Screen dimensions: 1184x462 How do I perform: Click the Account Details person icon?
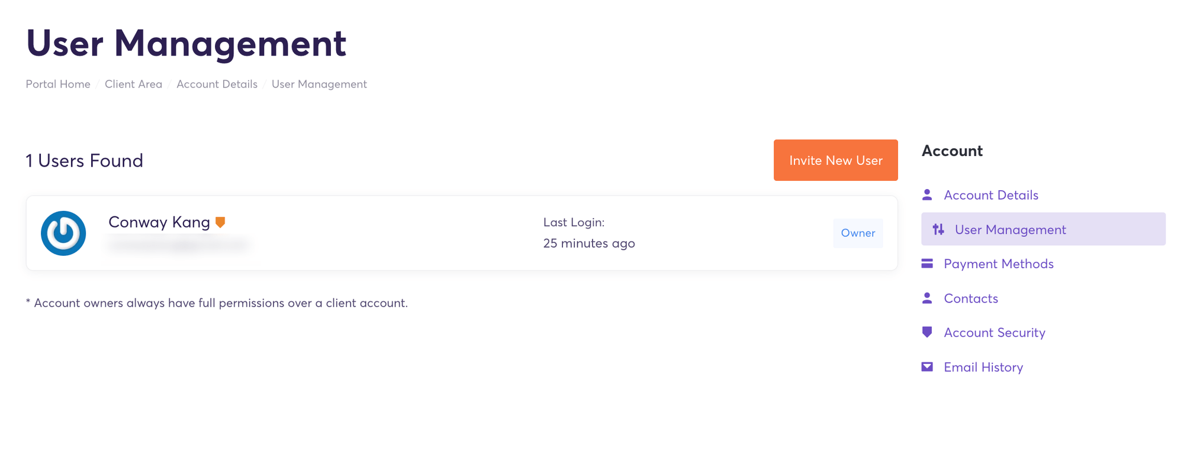coord(927,194)
